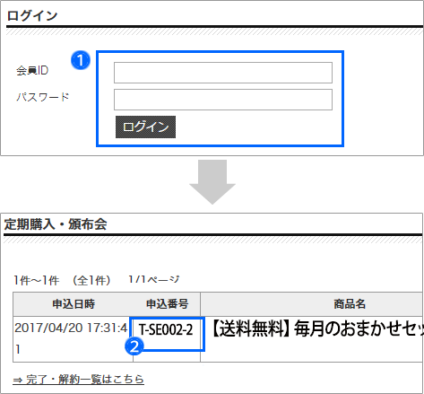Image resolution: width=424 pixels, height=394 pixels.
Task: Click the 【送料無料】毎月のおまかせセット product name
Action: tap(318, 328)
